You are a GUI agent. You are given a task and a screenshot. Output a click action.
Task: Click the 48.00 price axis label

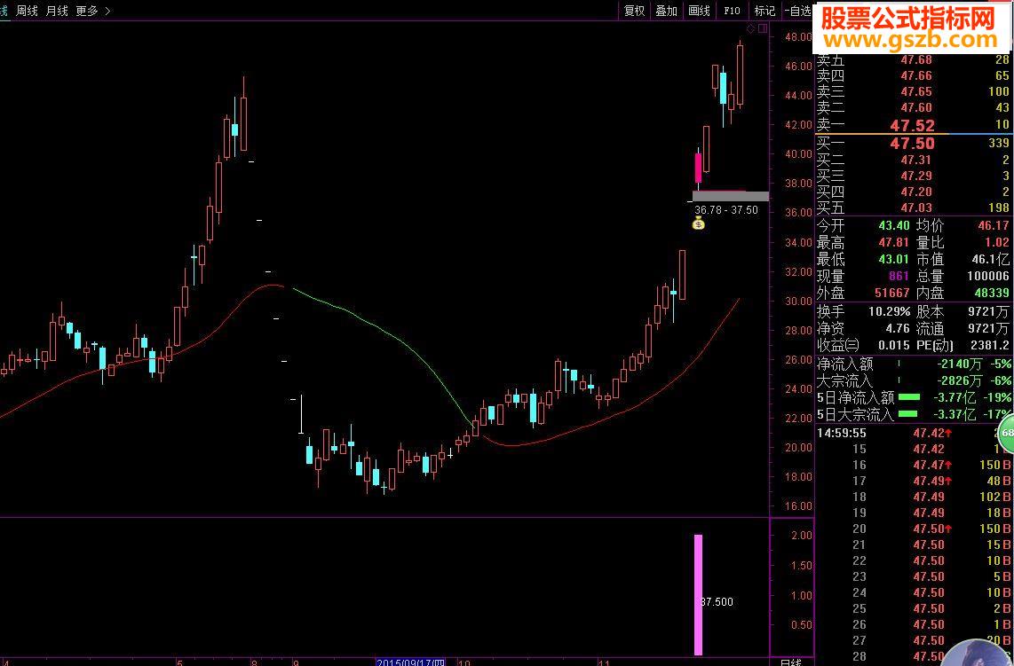(x=798, y=37)
